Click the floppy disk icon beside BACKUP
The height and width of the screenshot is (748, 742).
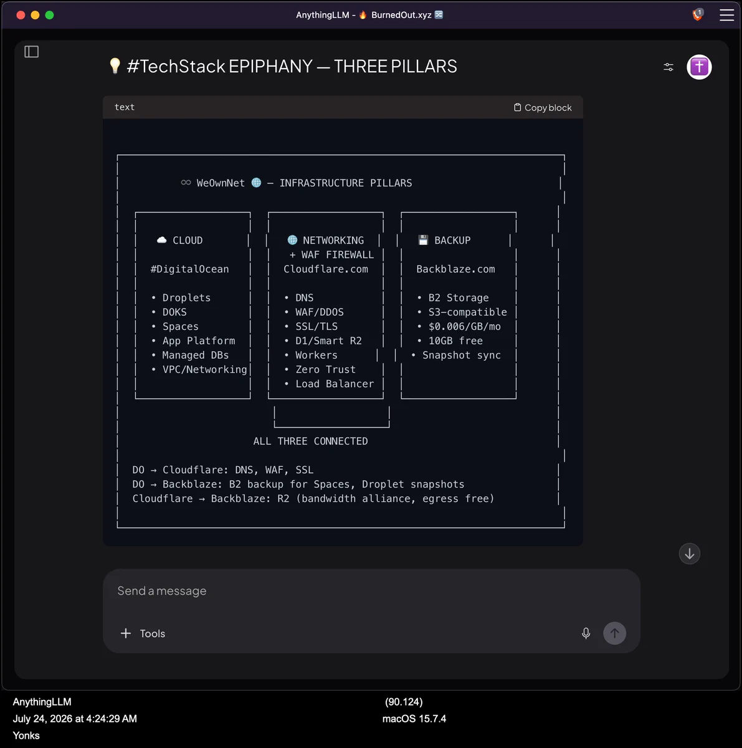tap(423, 240)
